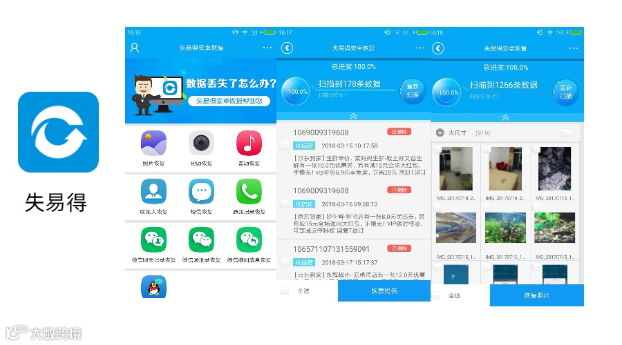
Task: Click the 恢复照片 recover photos button
Action: (x=537, y=295)
